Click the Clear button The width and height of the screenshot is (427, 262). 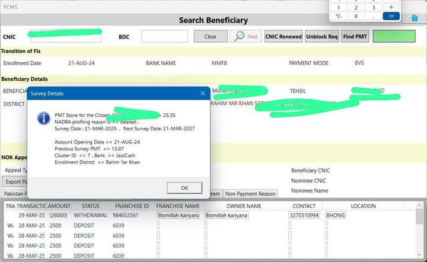pyautogui.click(x=211, y=37)
